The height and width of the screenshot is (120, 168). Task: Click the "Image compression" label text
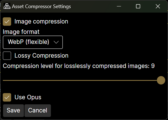coord(41,22)
